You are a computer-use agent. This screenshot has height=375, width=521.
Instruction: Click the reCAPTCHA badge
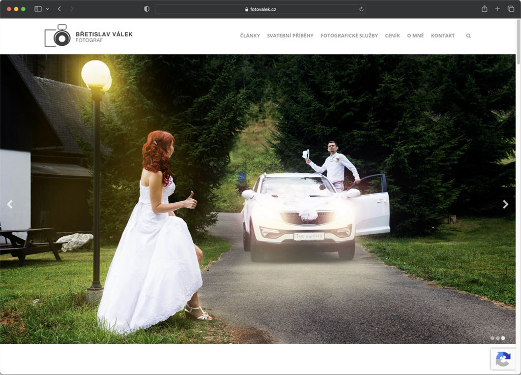point(503,359)
